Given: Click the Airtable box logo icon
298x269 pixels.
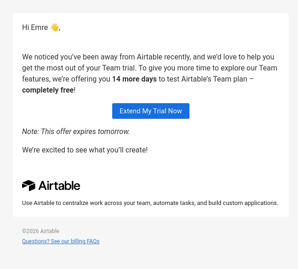Looking at the screenshot, I should [x=29, y=186].
